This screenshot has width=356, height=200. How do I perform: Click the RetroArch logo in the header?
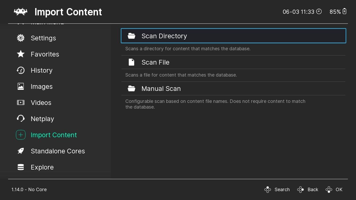pyautogui.click(x=20, y=12)
